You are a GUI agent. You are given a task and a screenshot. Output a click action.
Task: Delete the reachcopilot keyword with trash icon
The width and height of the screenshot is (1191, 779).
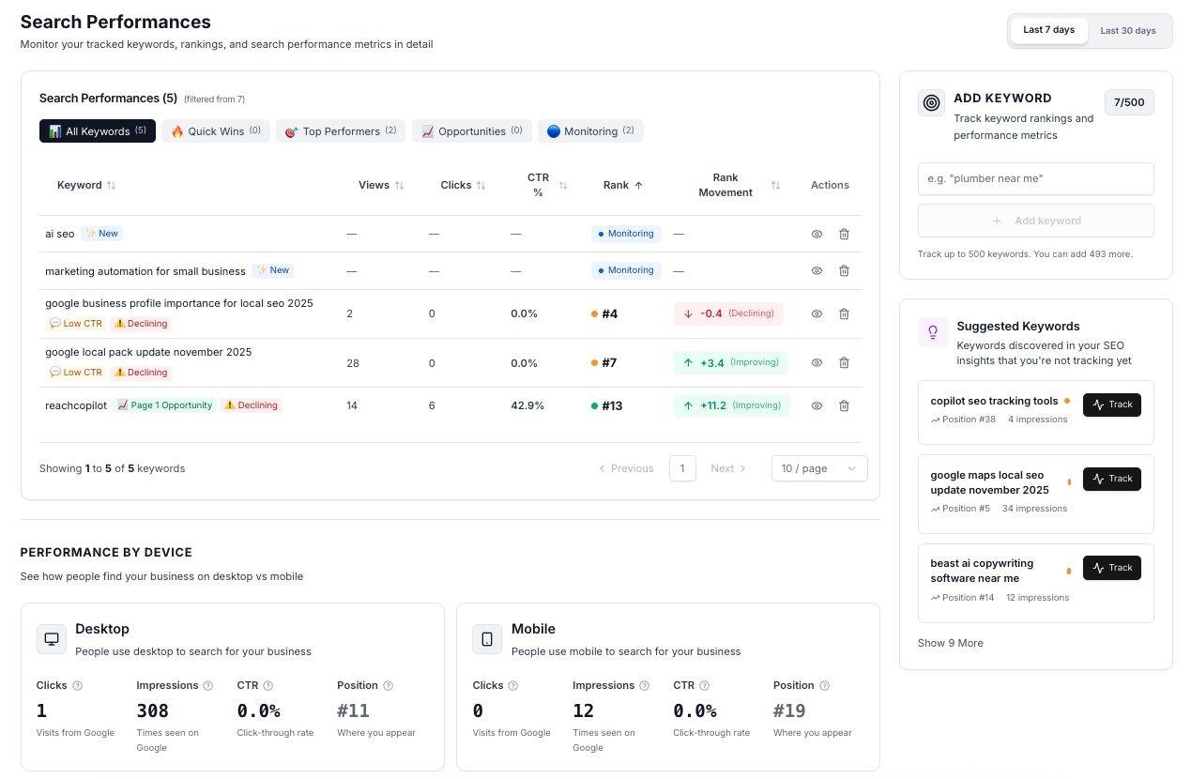click(844, 405)
